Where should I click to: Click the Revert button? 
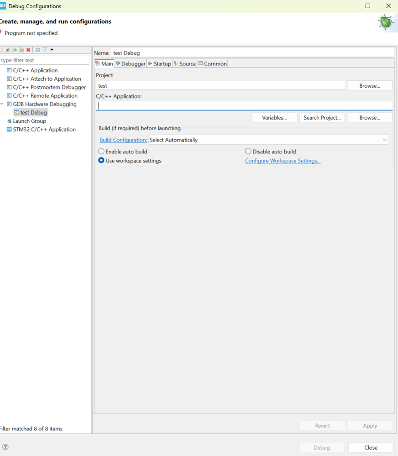click(x=322, y=425)
